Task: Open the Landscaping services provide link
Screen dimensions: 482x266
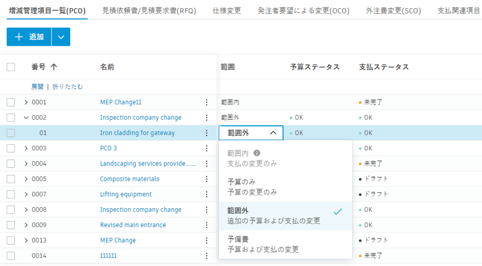Action: point(148,164)
